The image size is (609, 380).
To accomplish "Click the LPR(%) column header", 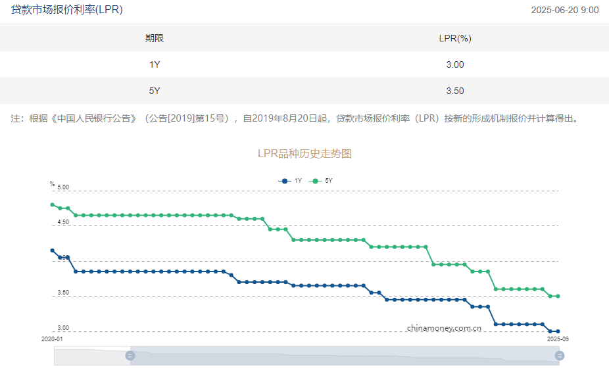I will [x=455, y=38].
